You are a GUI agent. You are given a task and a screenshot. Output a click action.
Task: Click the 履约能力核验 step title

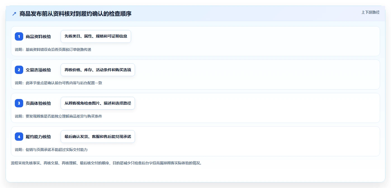point(38,137)
